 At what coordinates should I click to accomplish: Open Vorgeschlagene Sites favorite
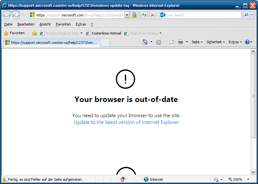[60, 33]
